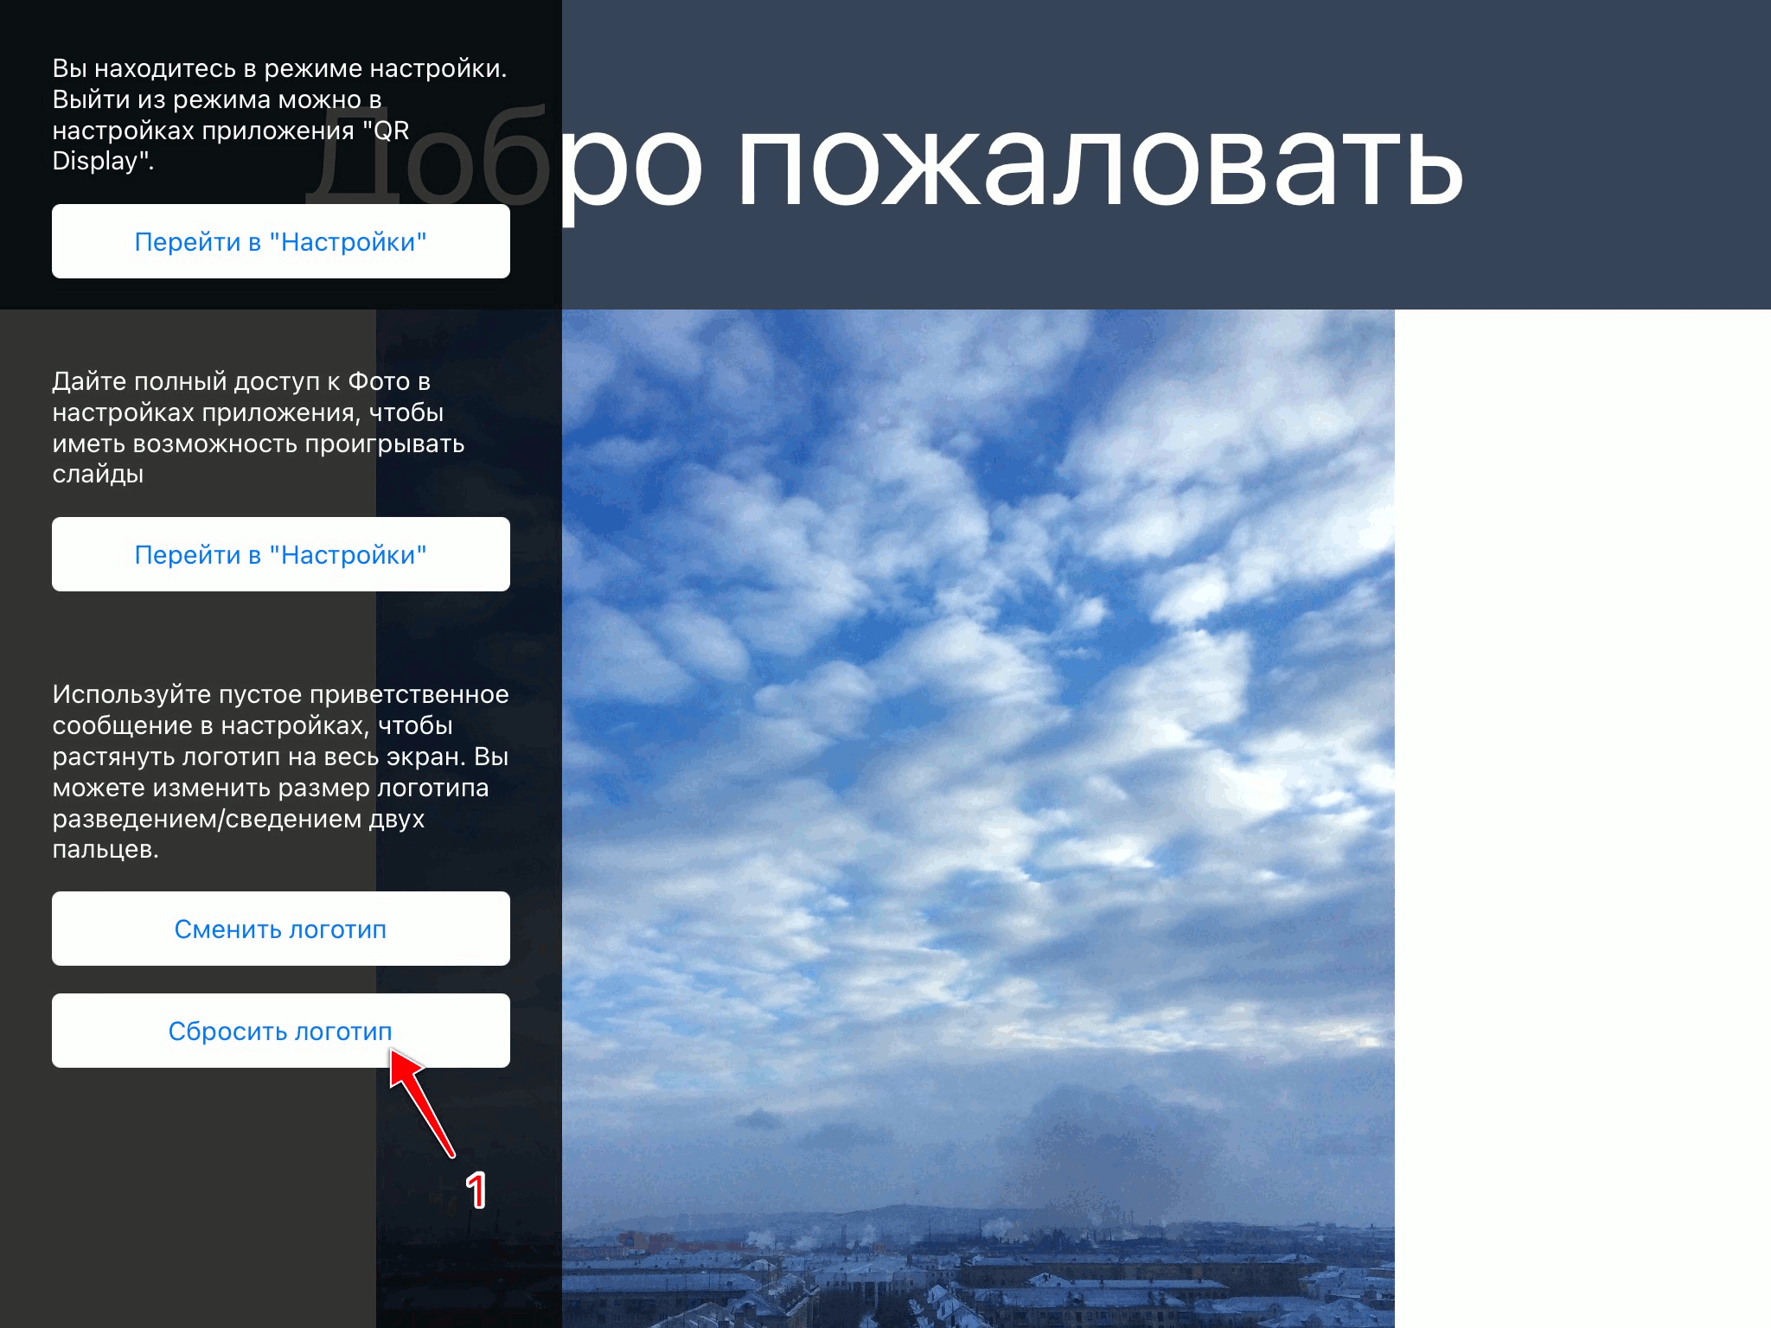This screenshot has height=1328, width=1771.
Task: Select the Photo access instruction text
Action: [x=259, y=427]
